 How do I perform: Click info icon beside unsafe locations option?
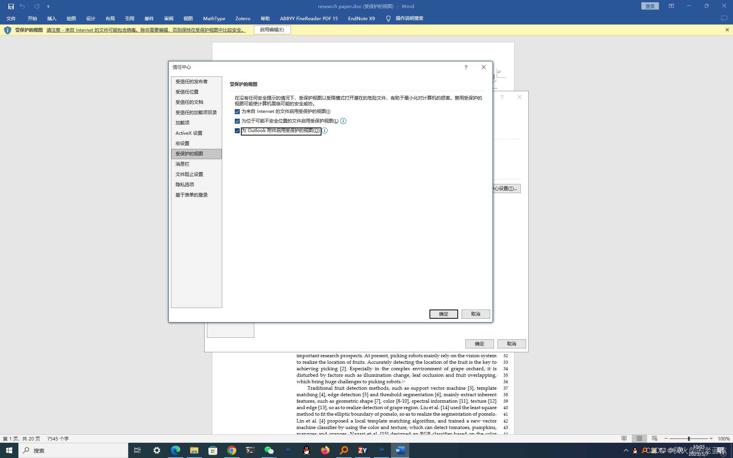point(343,121)
